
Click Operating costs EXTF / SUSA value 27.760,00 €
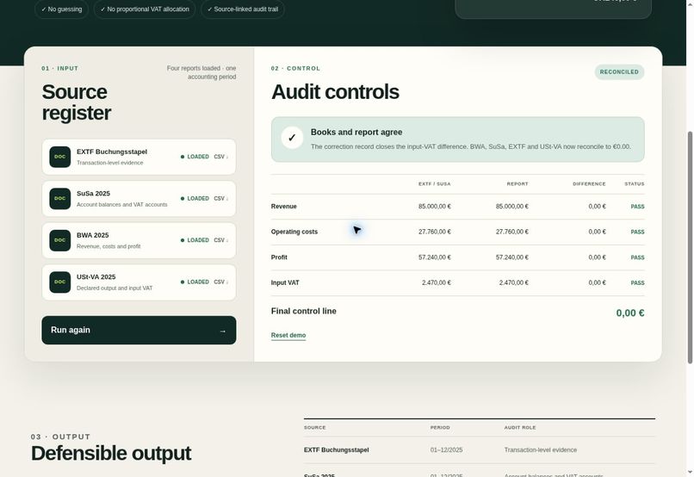click(435, 232)
